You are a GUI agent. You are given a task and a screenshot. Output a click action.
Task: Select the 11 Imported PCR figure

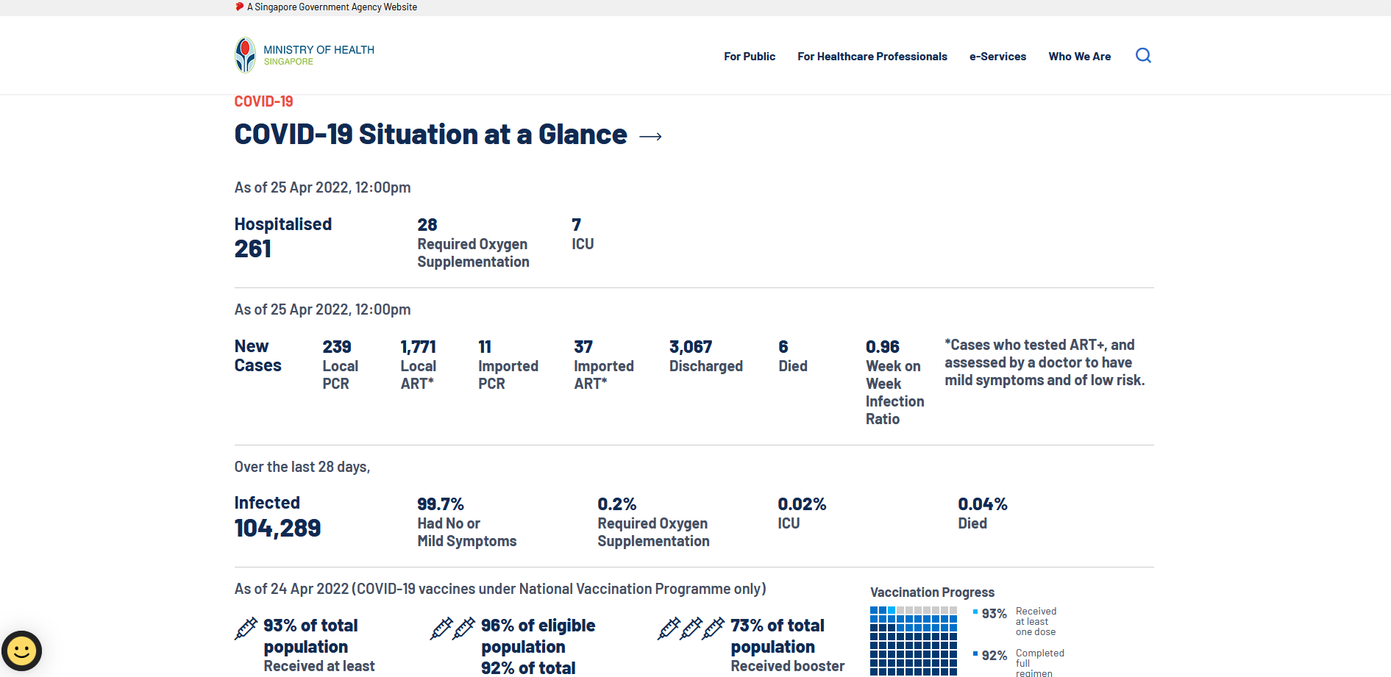pos(508,365)
